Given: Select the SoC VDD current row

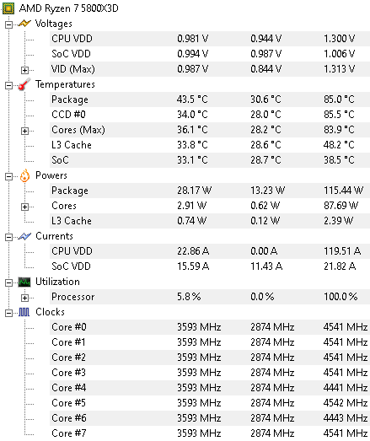Looking at the screenshot, I should click(210, 266).
